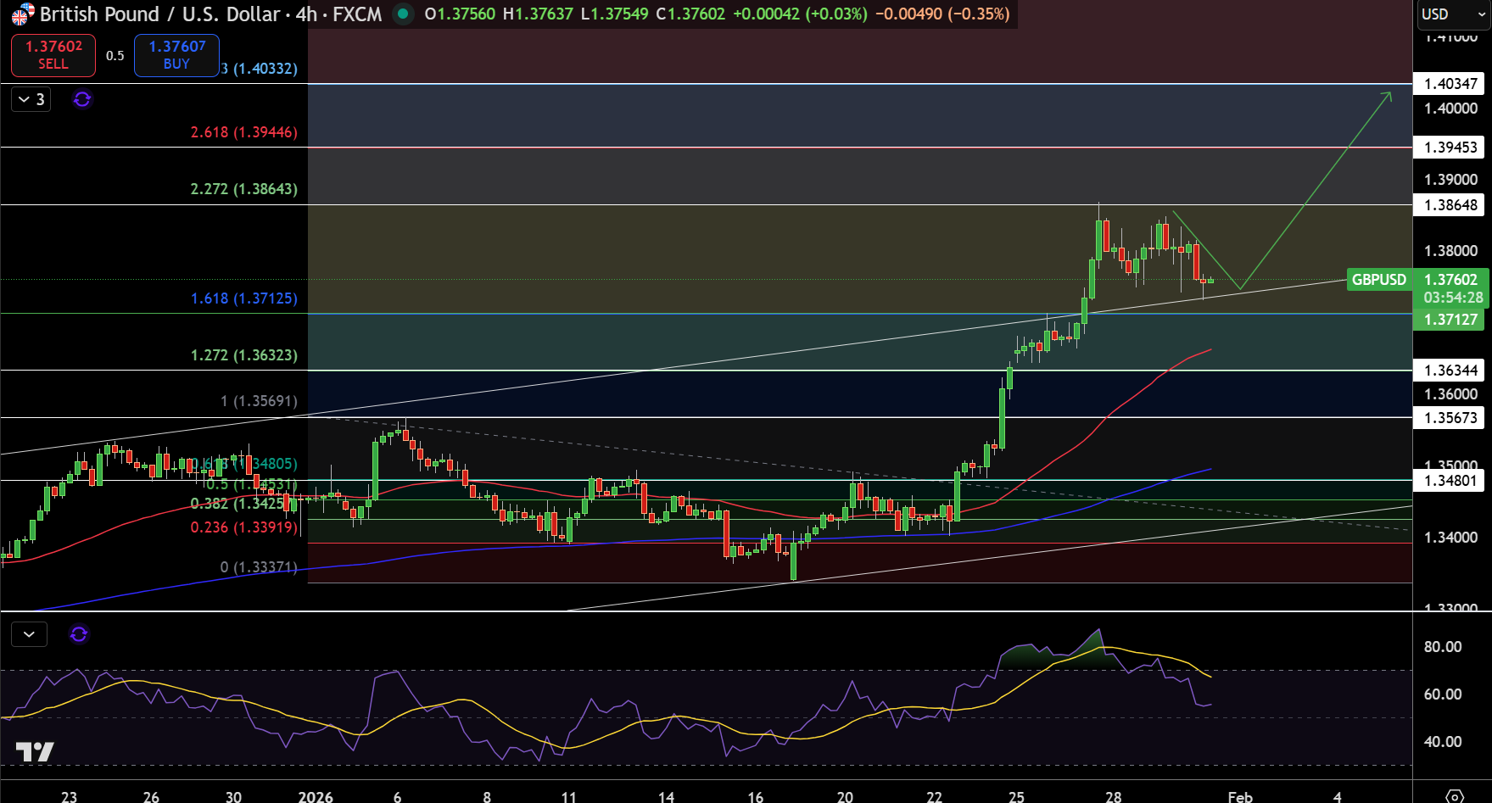1492x803 pixels.
Task: Click the 1.38648 price axis label
Action: click(x=1450, y=205)
